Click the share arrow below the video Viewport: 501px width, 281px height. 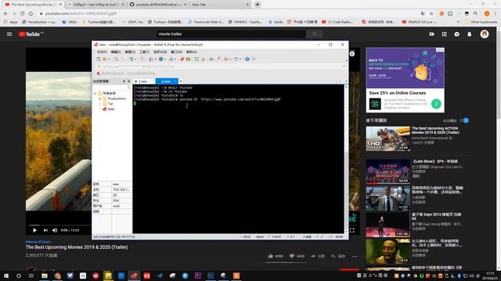[x=313, y=256]
